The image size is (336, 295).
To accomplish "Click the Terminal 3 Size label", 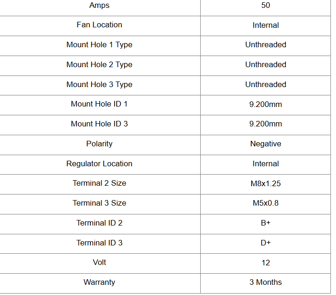I will 99,203.
